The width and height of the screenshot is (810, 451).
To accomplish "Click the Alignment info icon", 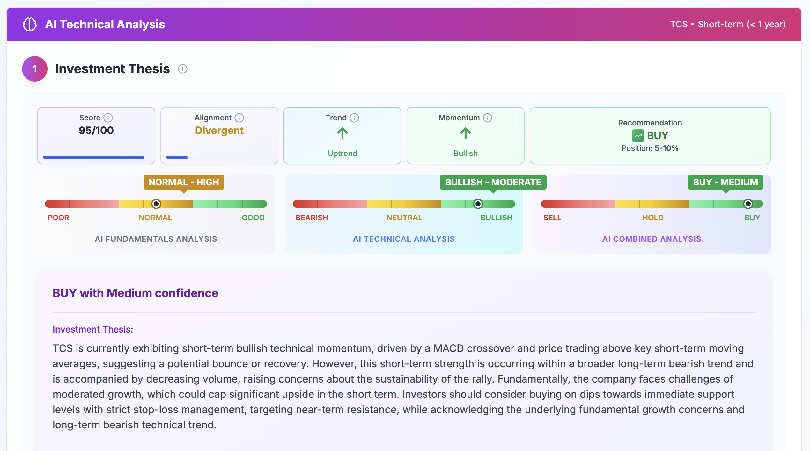I will (x=239, y=118).
